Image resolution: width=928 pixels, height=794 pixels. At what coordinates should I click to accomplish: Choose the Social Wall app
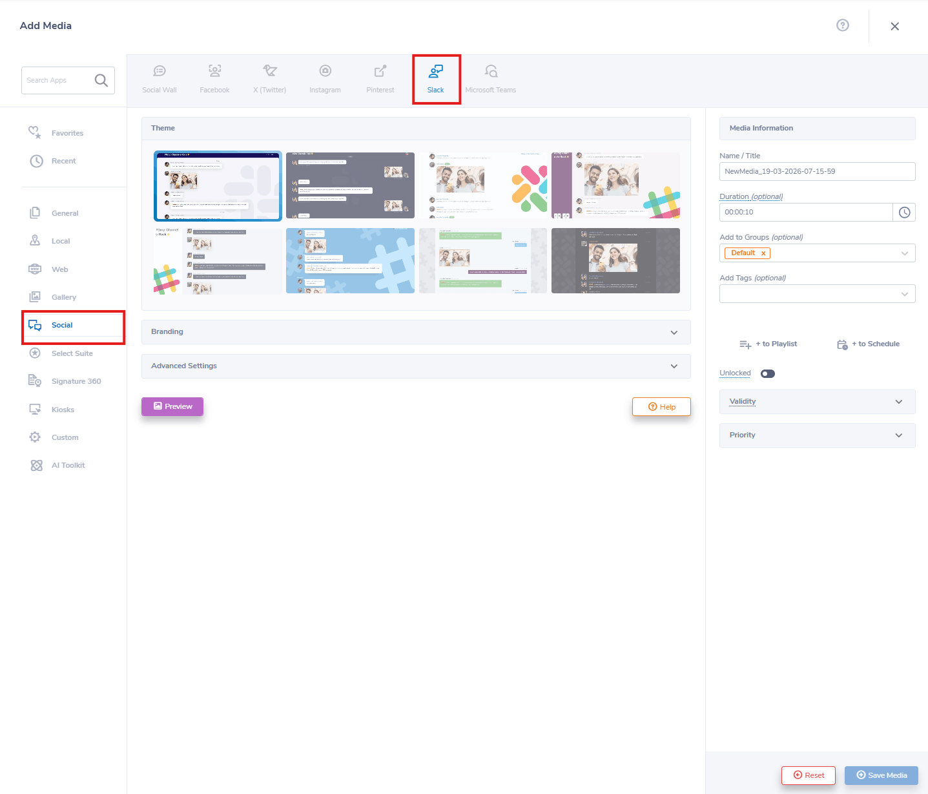[160, 79]
